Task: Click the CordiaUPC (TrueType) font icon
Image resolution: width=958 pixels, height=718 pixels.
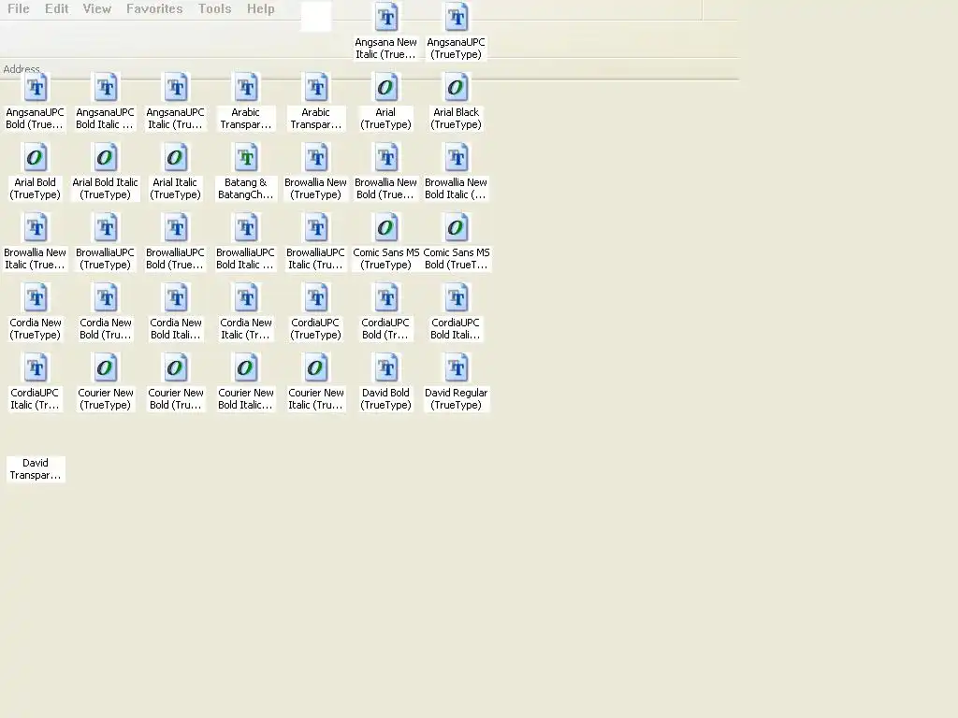Action: tap(316, 298)
